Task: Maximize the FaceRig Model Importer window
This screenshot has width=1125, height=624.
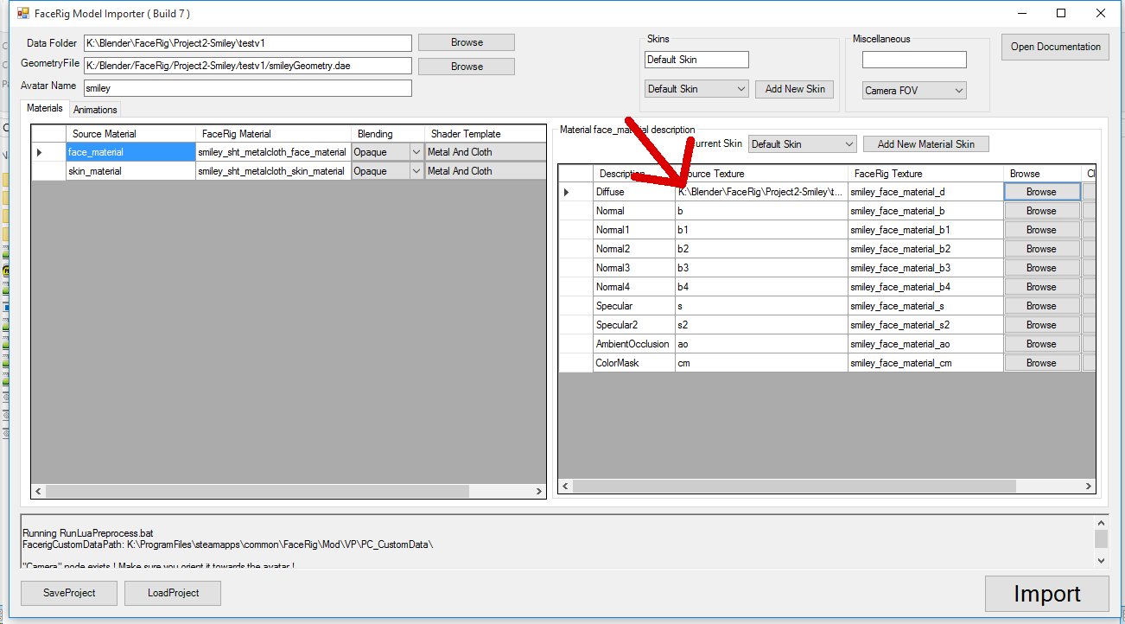Action: [x=1061, y=14]
